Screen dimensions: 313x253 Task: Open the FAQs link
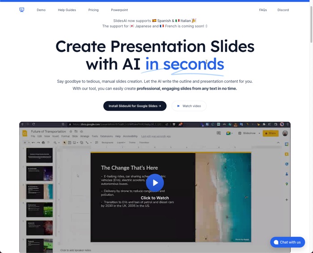[x=263, y=10]
